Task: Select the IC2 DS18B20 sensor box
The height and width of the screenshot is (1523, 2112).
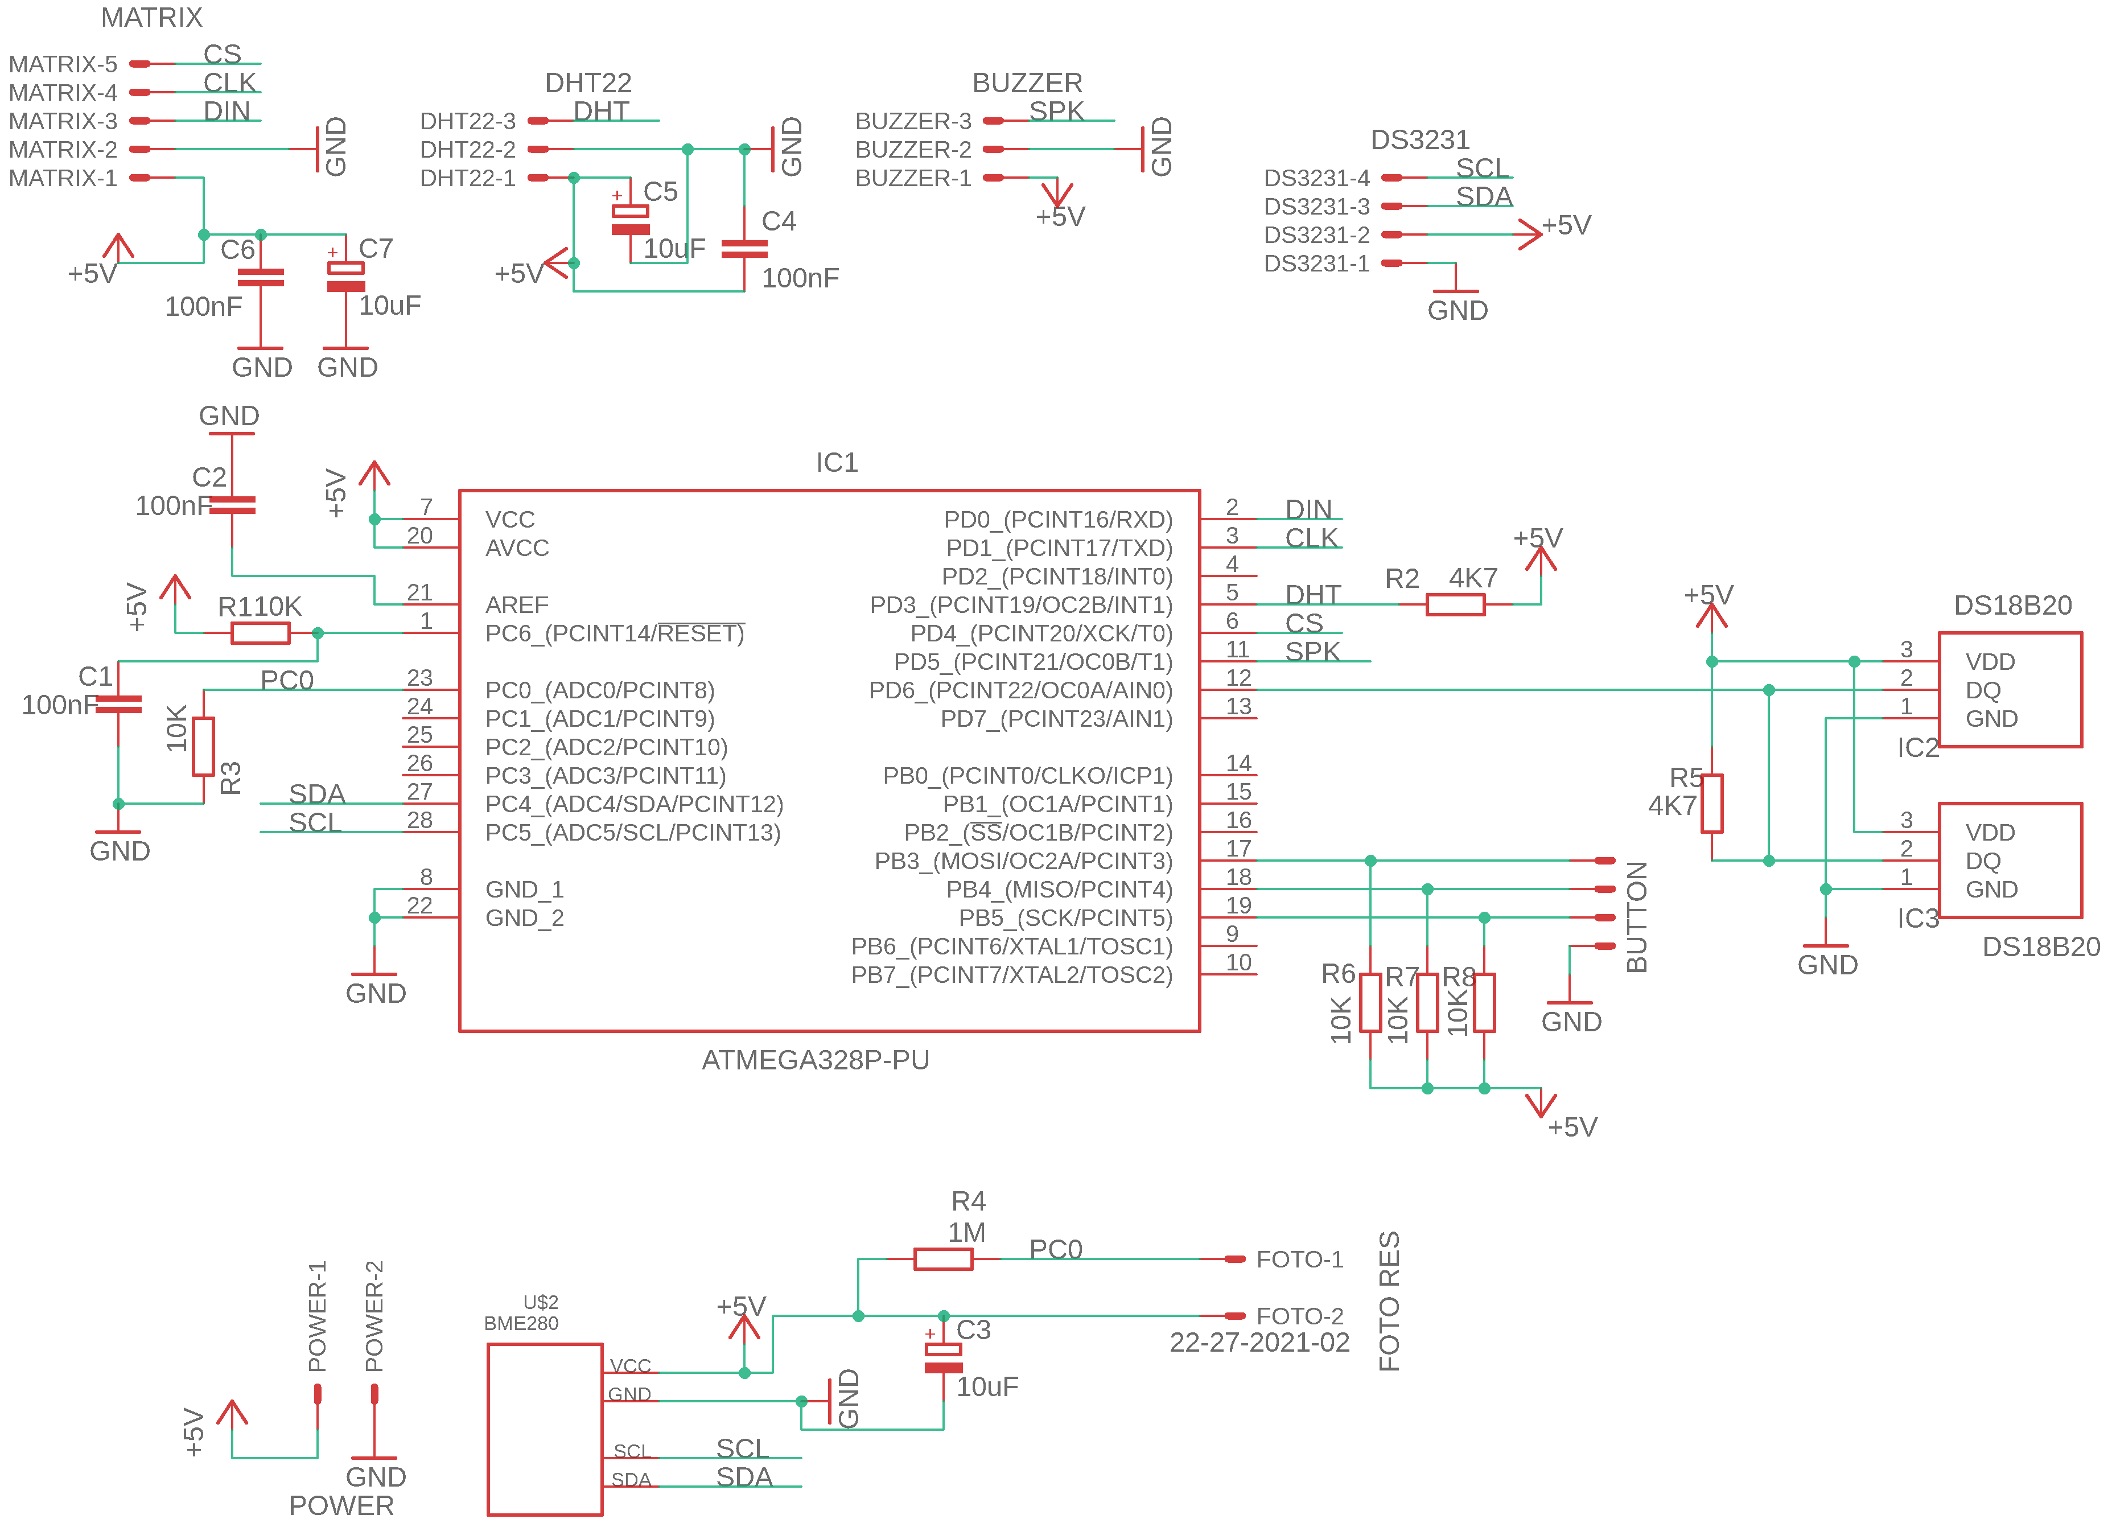Action: pos(2010,689)
